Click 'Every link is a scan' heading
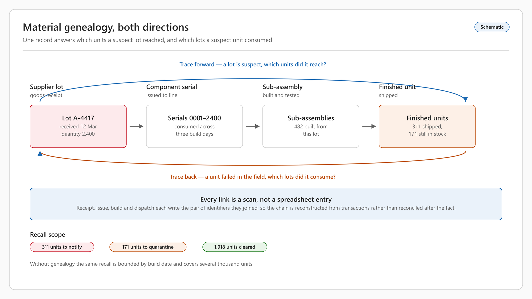The height and width of the screenshot is (299, 532). (266, 199)
